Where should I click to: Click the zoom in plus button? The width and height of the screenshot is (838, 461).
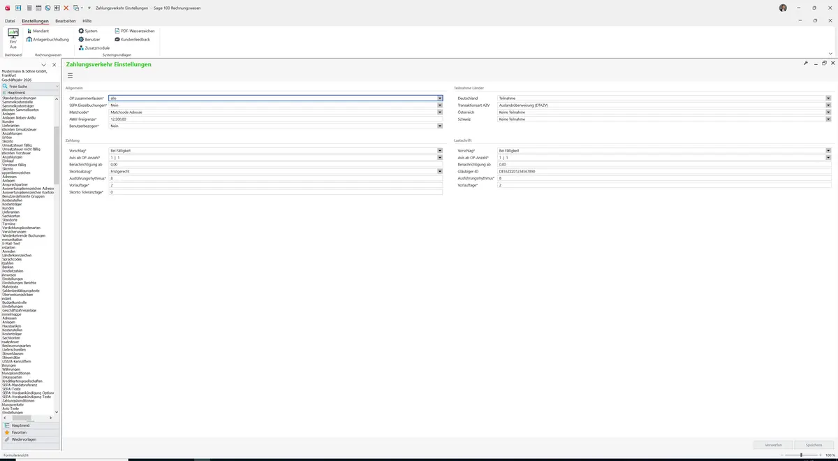tap(821, 455)
